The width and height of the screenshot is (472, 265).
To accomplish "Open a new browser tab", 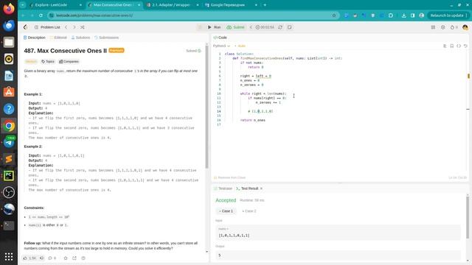I will [x=265, y=5].
